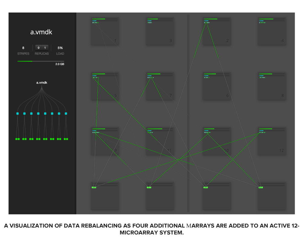
Task: Click the a.vmdk title heading
Action: click(41, 32)
